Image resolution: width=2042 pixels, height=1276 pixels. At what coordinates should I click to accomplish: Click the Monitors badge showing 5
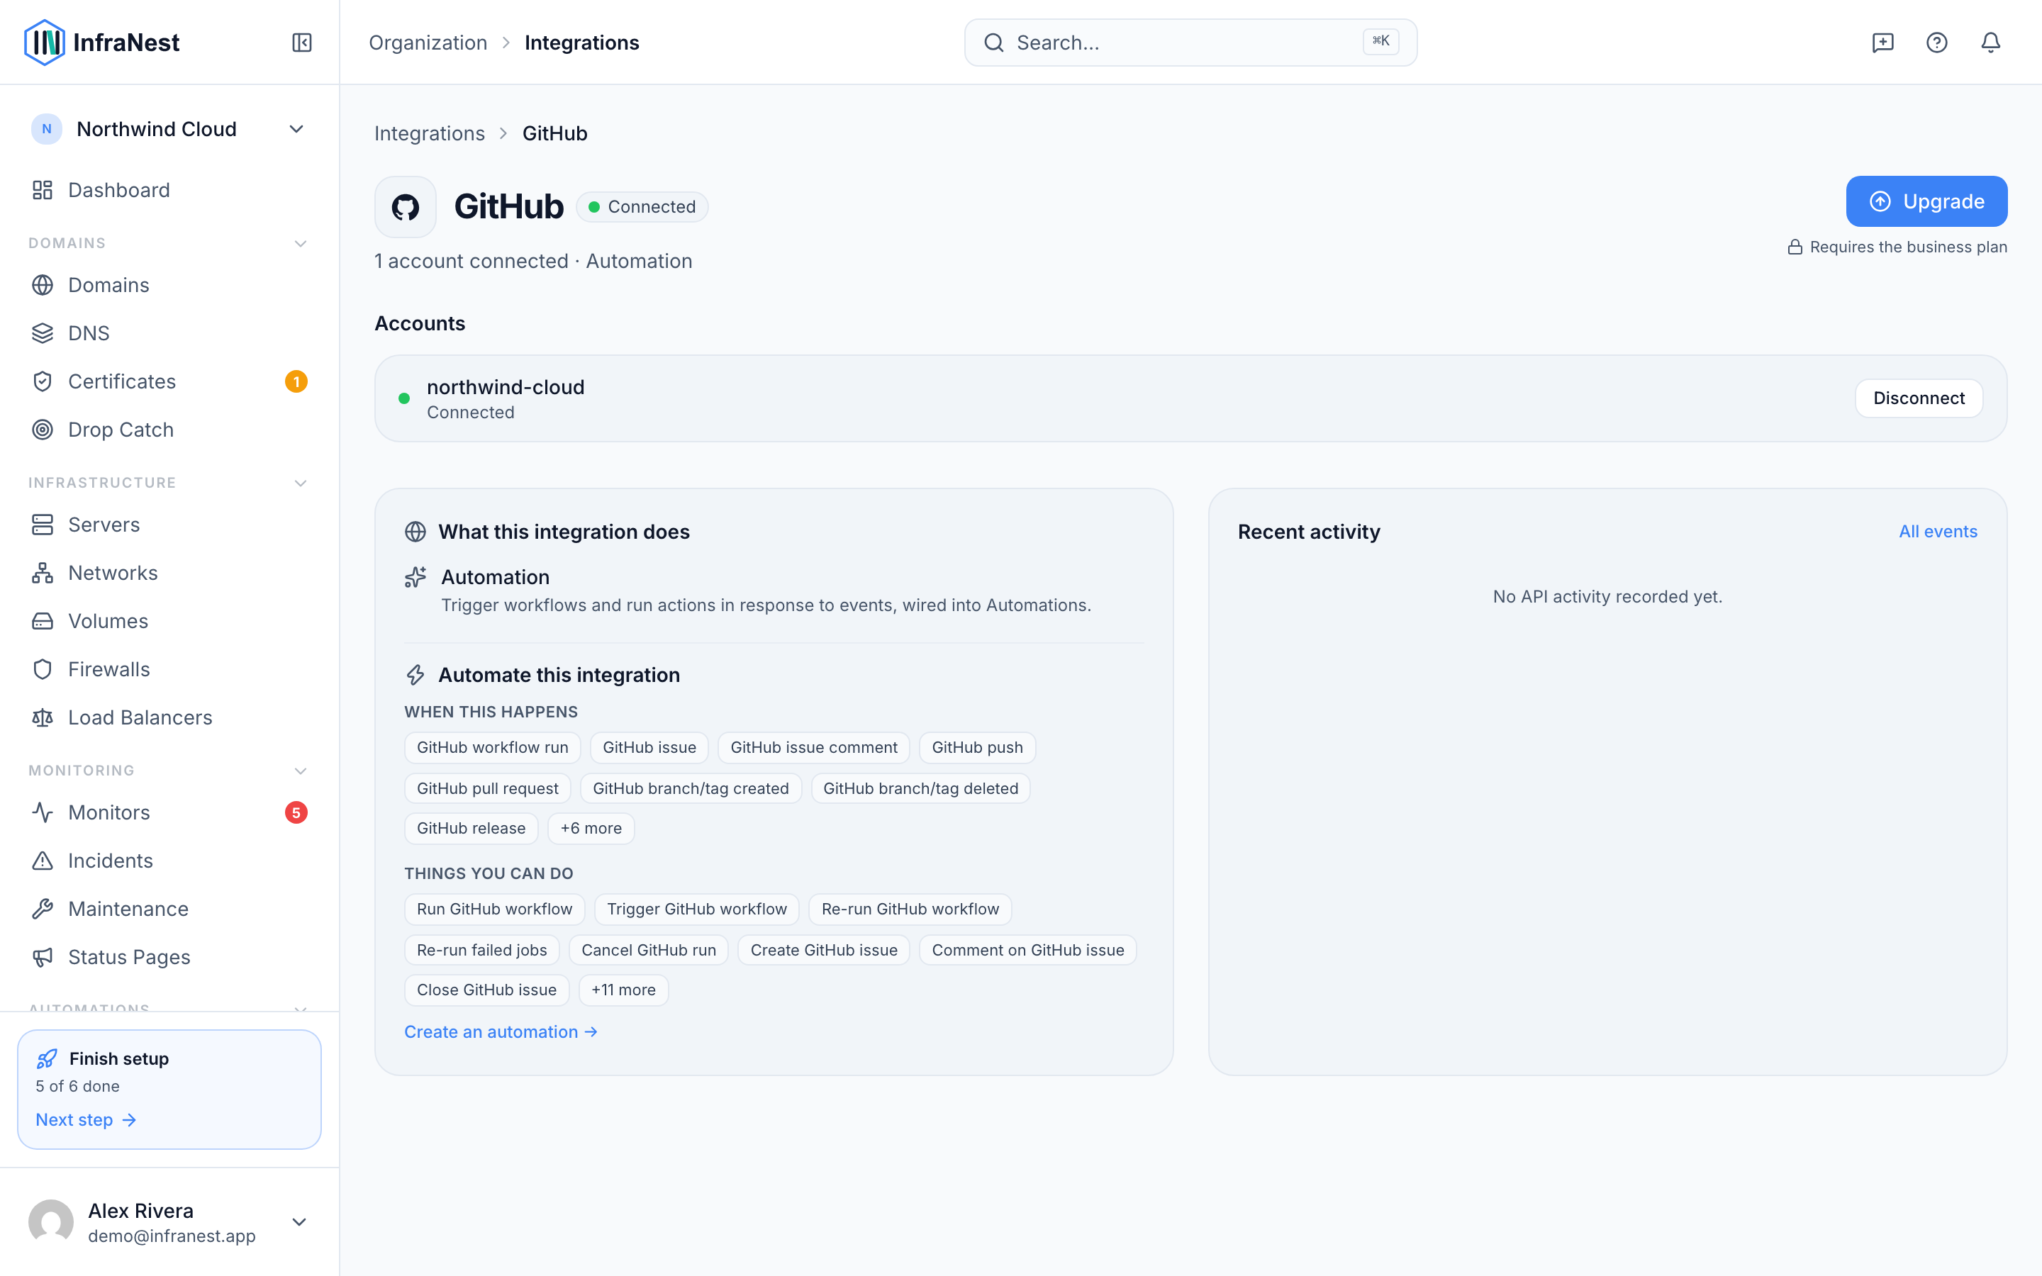tap(296, 812)
